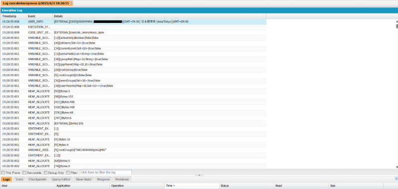Select the root Group variable scope row
Screen dimensions: 398x189
[133, 70]
